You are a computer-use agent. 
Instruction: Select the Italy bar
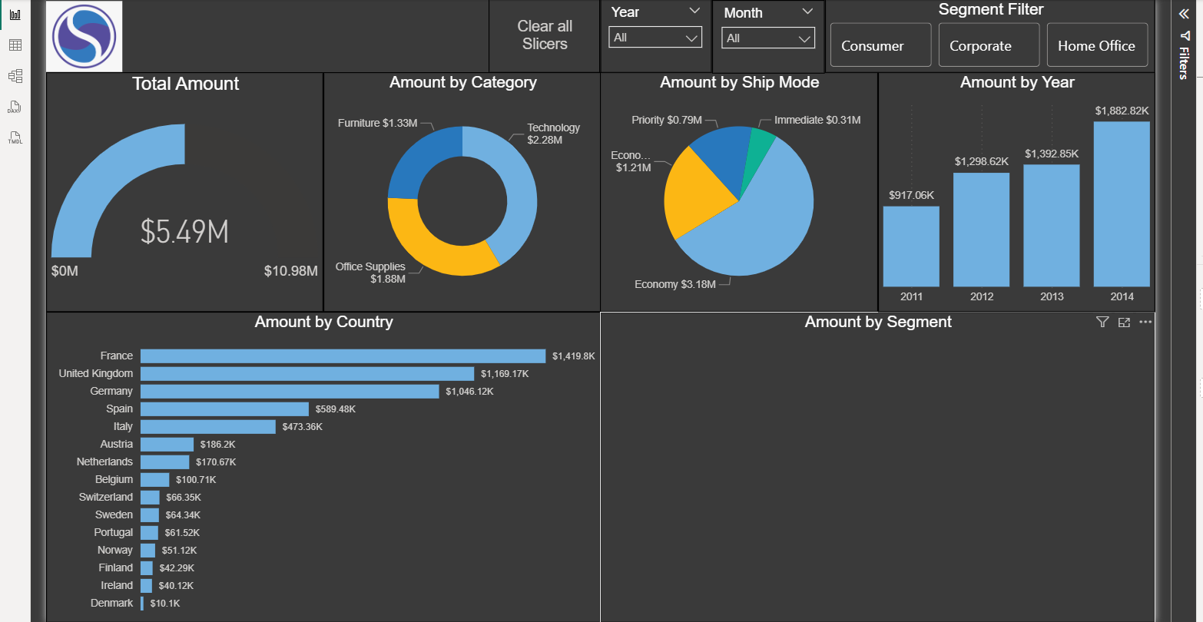[x=208, y=426]
